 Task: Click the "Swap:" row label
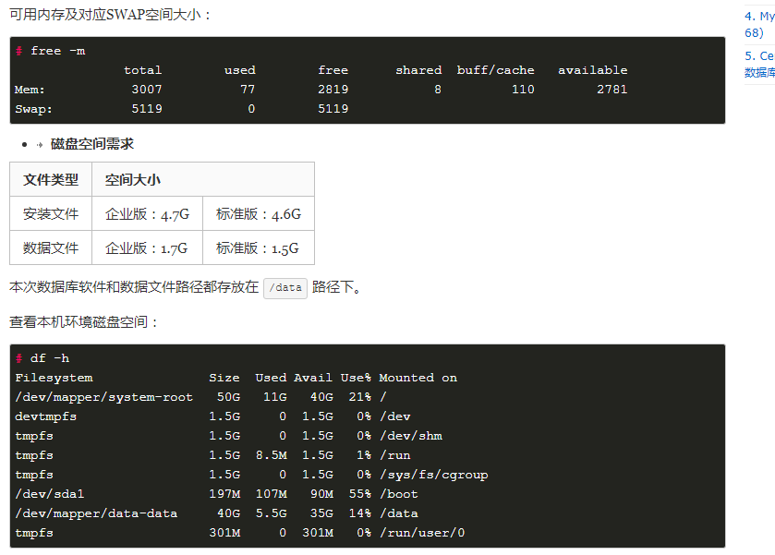pyautogui.click(x=33, y=109)
